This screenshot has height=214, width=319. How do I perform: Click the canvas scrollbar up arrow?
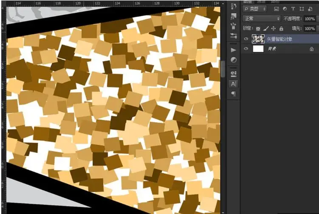pyautogui.click(x=223, y=3)
